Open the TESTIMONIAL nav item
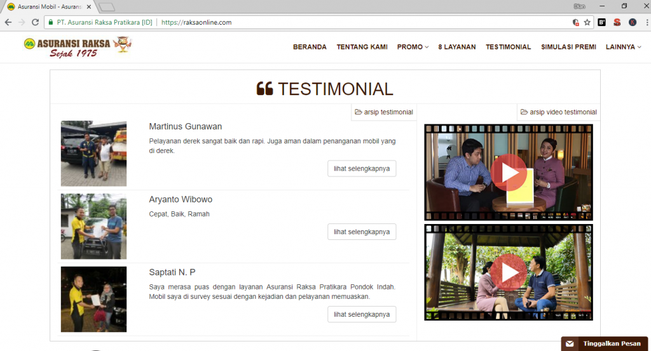 [508, 47]
